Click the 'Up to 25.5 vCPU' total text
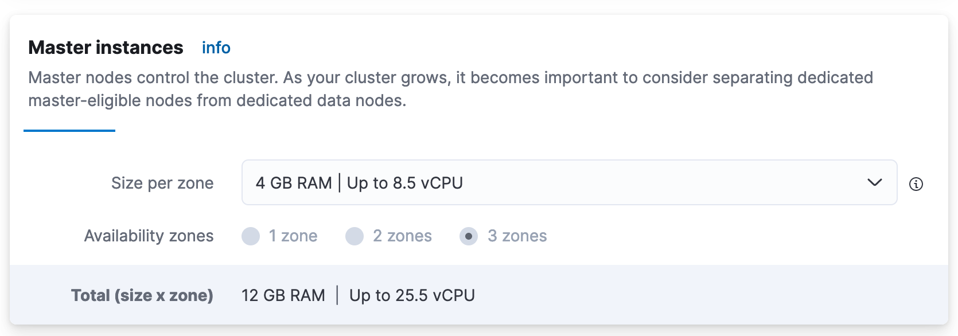 tap(411, 294)
